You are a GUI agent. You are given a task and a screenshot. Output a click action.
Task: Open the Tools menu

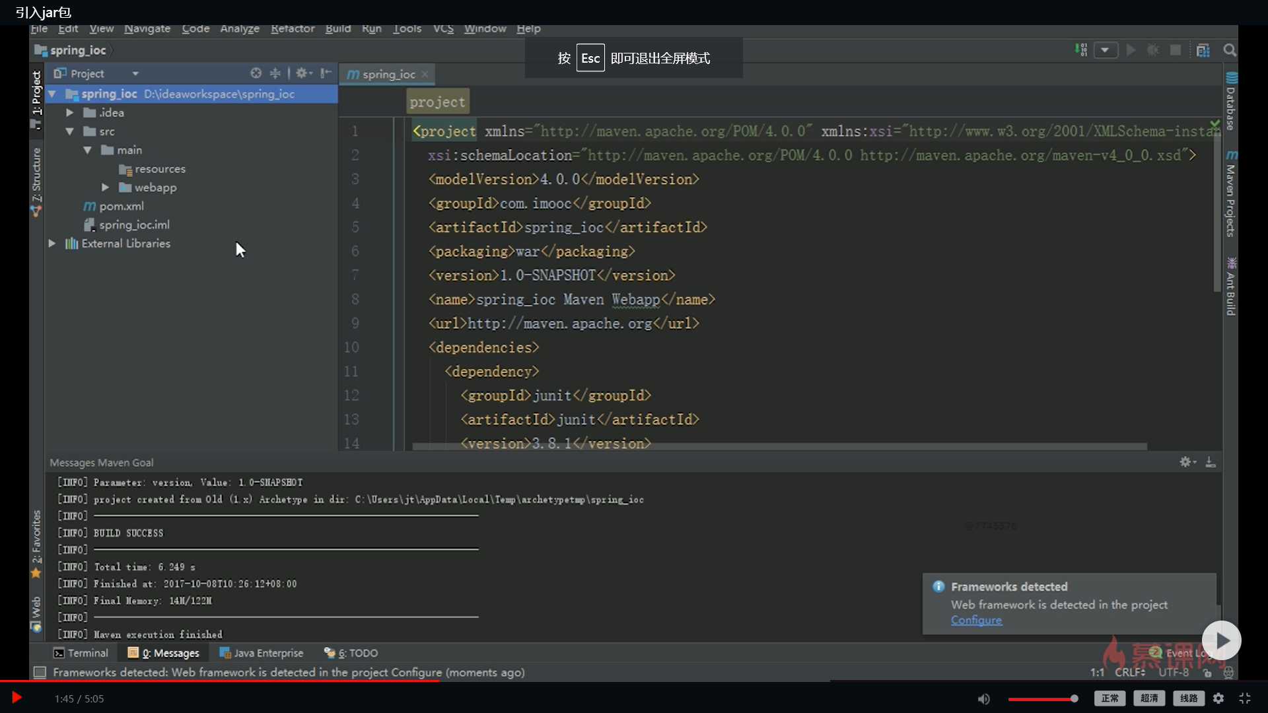point(407,28)
